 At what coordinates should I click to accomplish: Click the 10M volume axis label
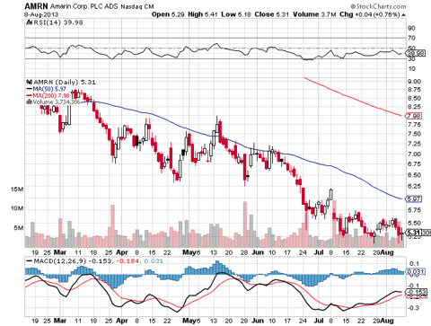(17, 208)
